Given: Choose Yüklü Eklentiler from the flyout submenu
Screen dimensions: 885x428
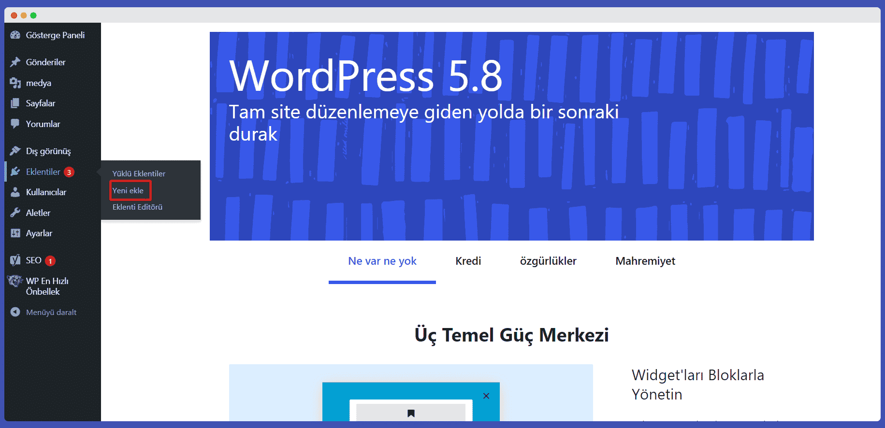Looking at the screenshot, I should 139,173.
